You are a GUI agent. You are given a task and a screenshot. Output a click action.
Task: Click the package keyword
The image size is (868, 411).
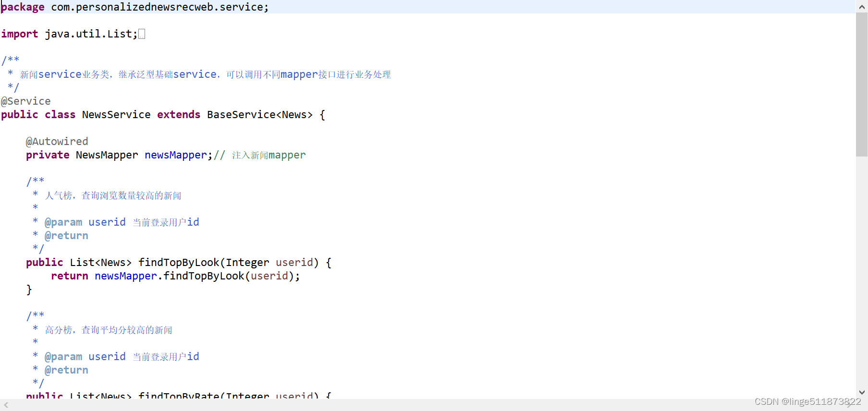(23, 7)
